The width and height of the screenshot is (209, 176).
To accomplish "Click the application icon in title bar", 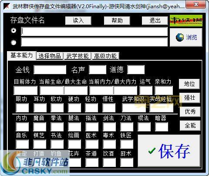I will click(7, 6).
